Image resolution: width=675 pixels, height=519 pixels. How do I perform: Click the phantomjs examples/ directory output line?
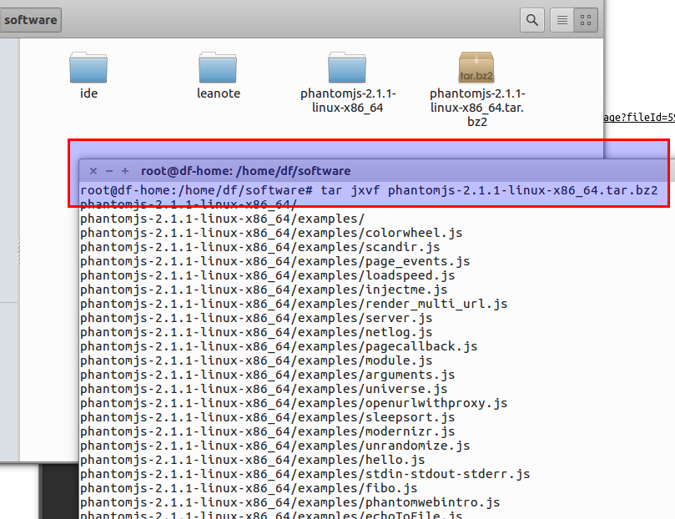coord(222,219)
